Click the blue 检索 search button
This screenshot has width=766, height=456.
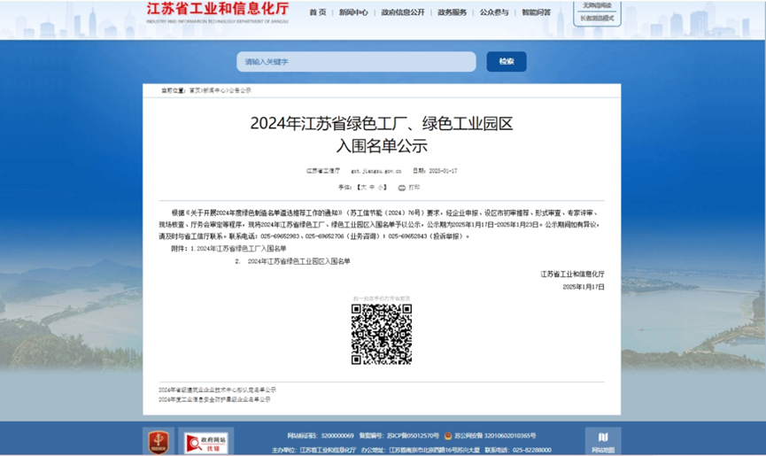pyautogui.click(x=507, y=61)
